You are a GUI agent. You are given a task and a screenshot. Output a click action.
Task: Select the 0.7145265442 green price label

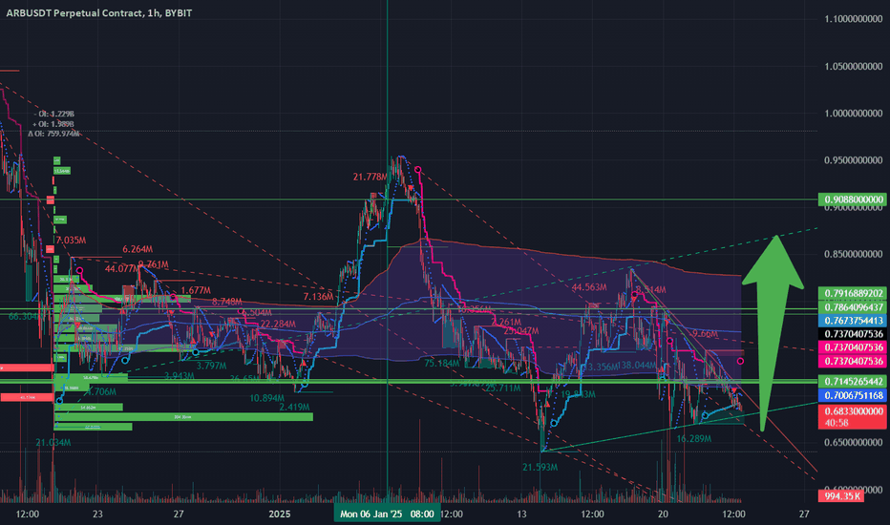pos(853,382)
